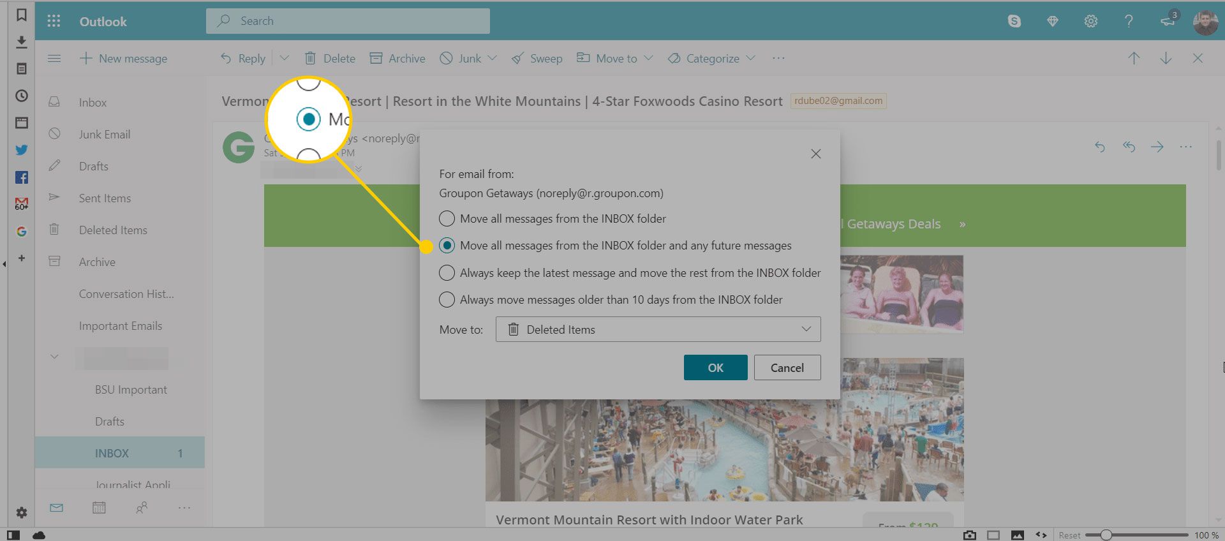The height and width of the screenshot is (541, 1225).
Task: Open toolbar more options ellipsis
Action: 778,58
